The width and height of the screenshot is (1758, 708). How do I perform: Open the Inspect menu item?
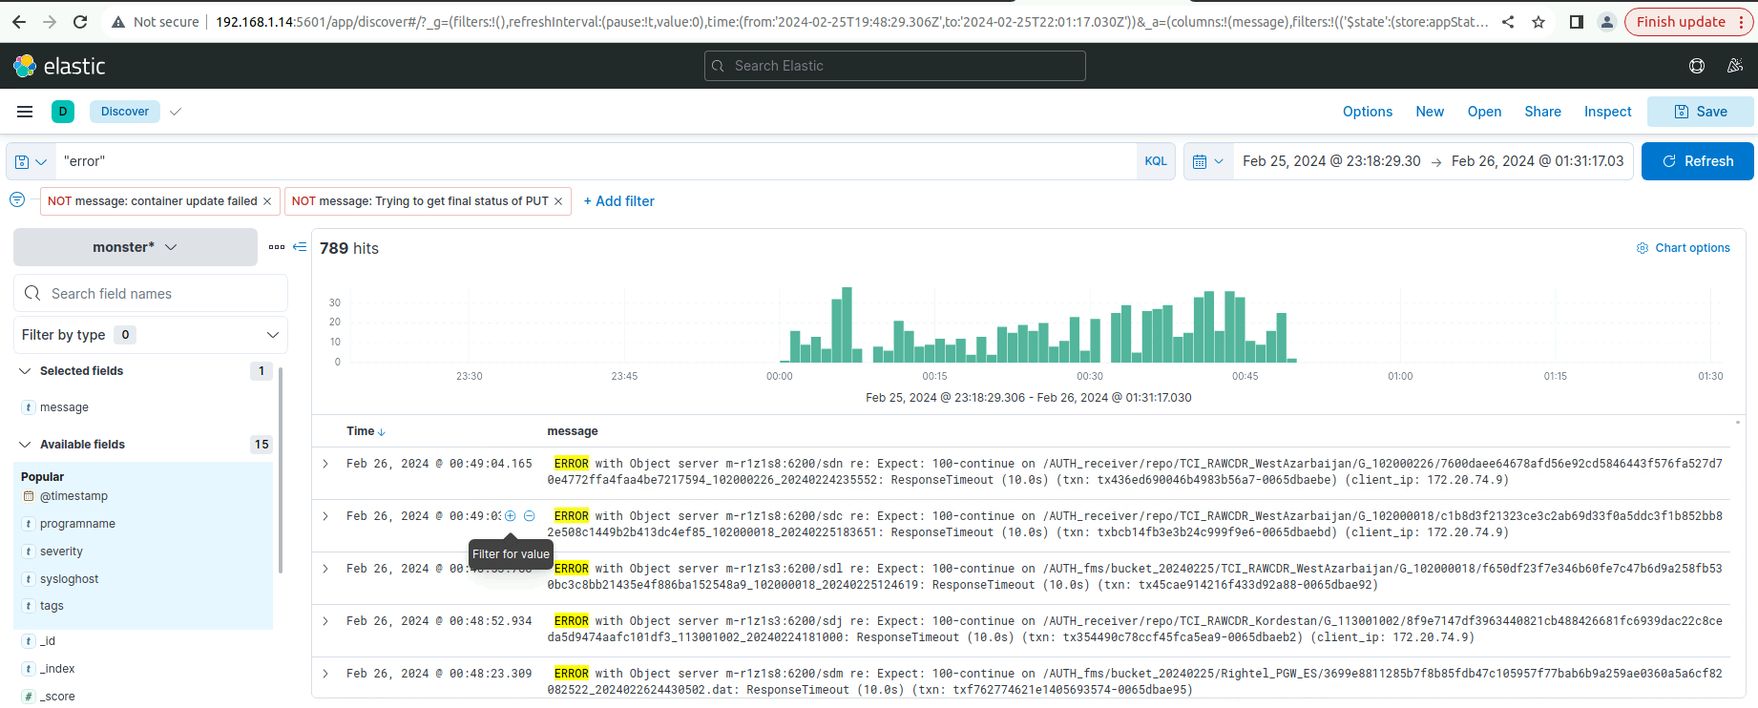[x=1607, y=112]
